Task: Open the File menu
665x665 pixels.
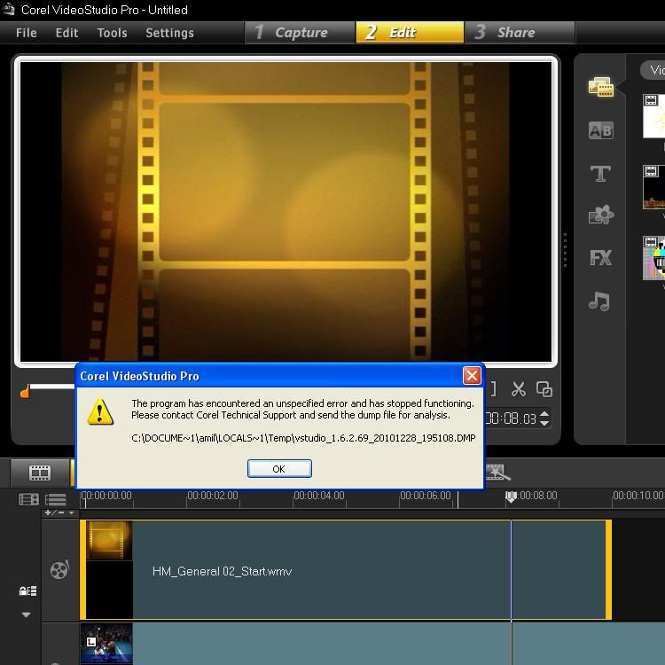Action: coord(27,33)
